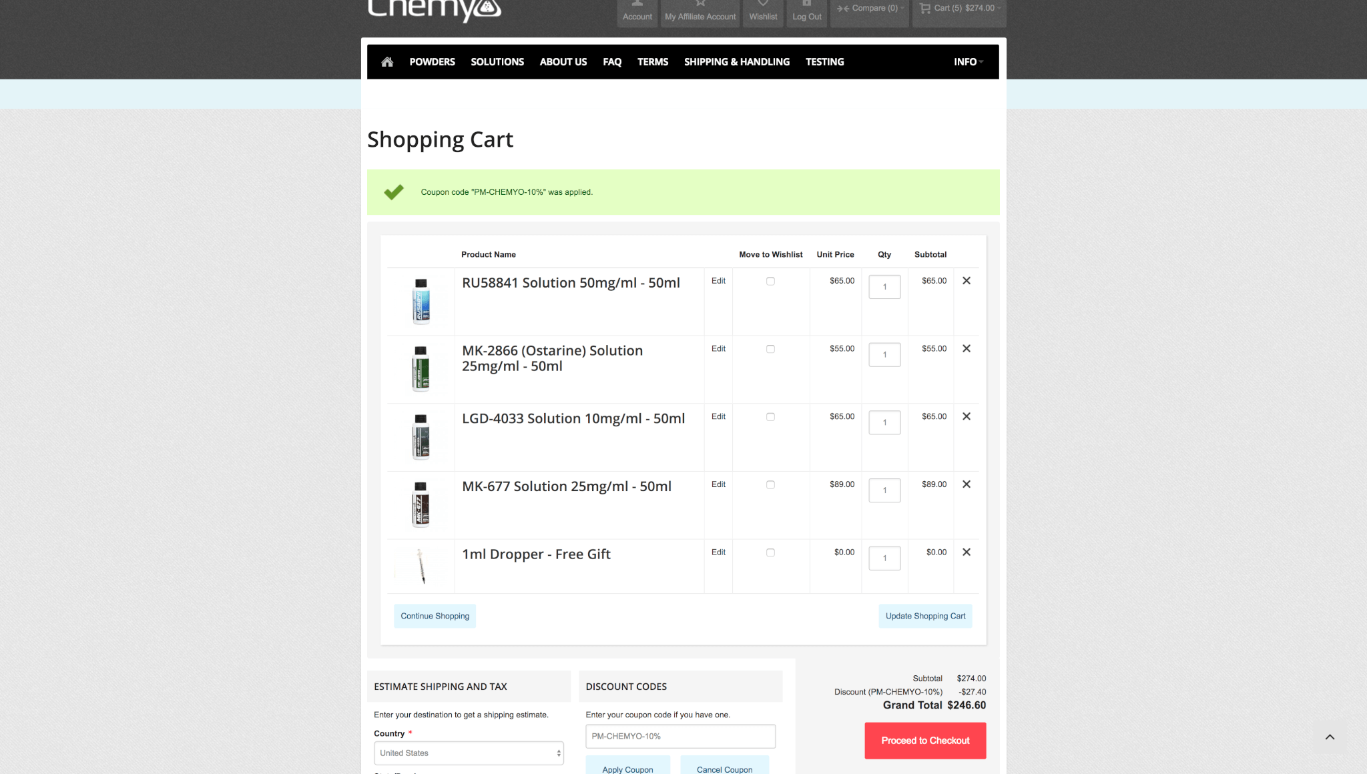Screen dimensions: 1367x774
Task: Check Move to Wishlist for MK-677
Action: pos(770,485)
